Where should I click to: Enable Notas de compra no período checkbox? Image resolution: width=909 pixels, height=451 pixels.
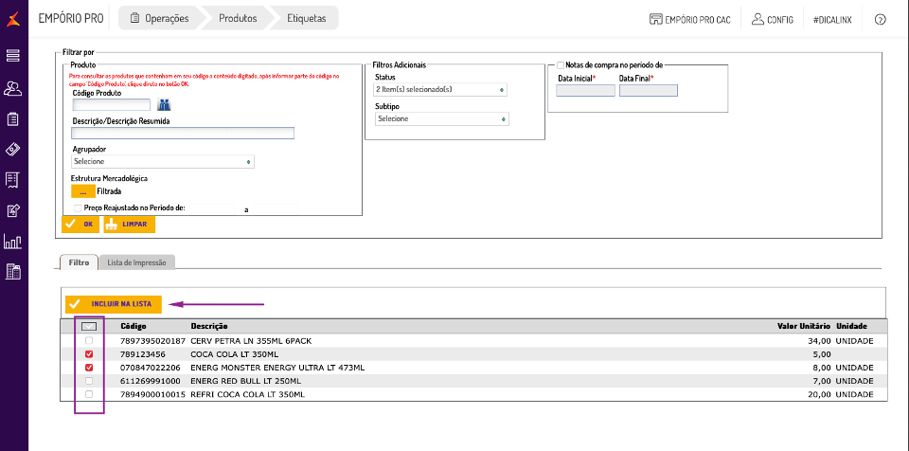point(561,65)
